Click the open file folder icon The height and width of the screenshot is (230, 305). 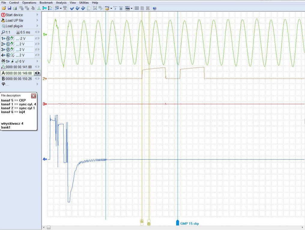[x=4, y=8]
